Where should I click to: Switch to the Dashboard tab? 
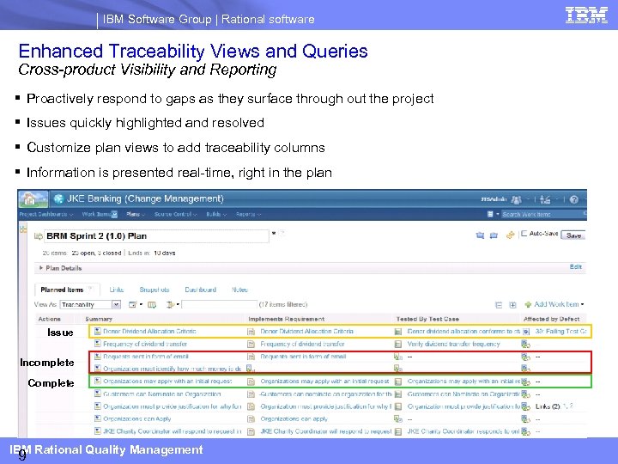tap(201, 290)
